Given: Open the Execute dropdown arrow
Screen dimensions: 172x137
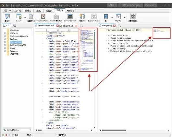Looking at the screenshot, I should 25,18.
